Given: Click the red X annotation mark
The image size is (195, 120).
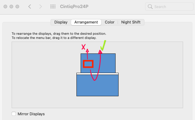Looking at the screenshot, I should pos(84,47).
